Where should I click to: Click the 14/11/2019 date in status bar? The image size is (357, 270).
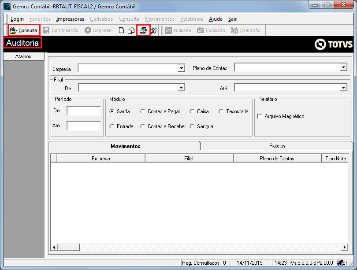(x=249, y=263)
